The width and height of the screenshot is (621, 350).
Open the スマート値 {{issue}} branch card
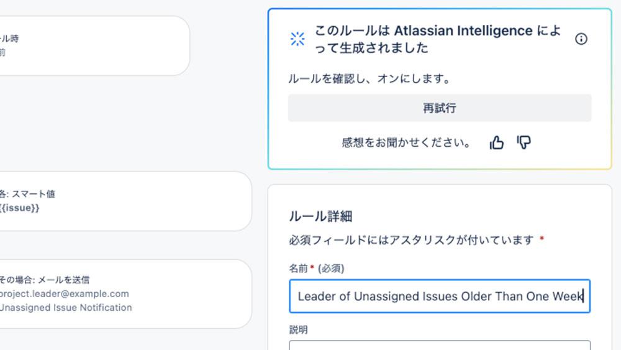(x=125, y=201)
